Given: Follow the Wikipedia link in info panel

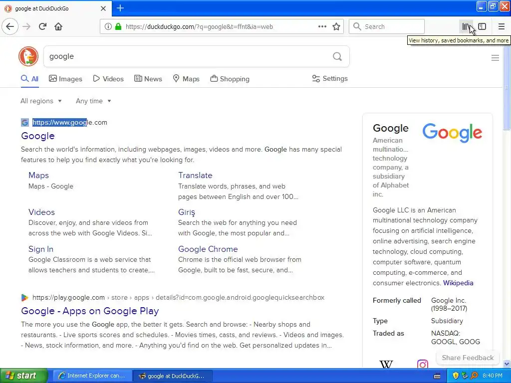Looking at the screenshot, I should [x=458, y=283].
